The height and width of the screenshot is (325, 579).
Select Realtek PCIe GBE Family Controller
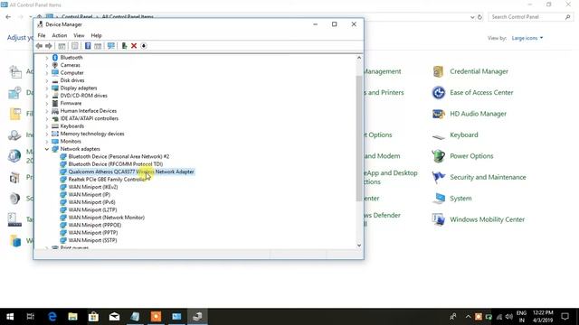pos(107,180)
